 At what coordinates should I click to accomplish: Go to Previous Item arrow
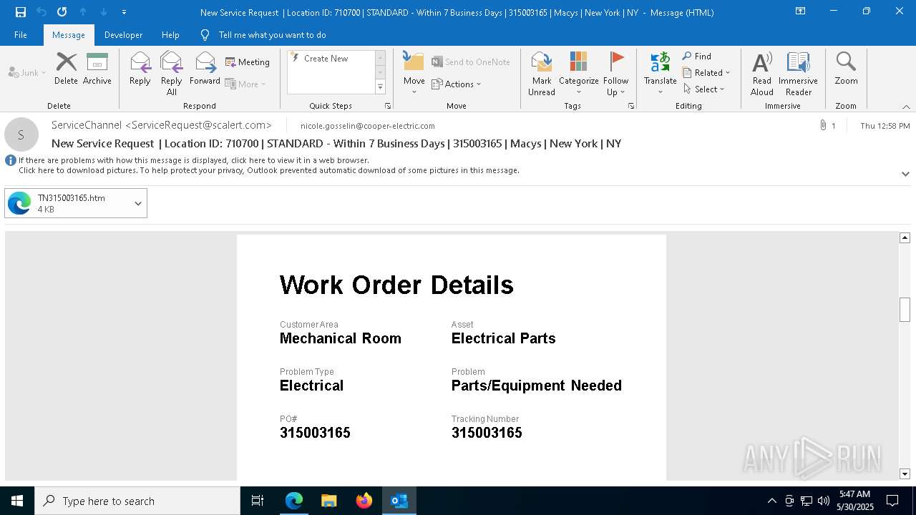tap(83, 12)
